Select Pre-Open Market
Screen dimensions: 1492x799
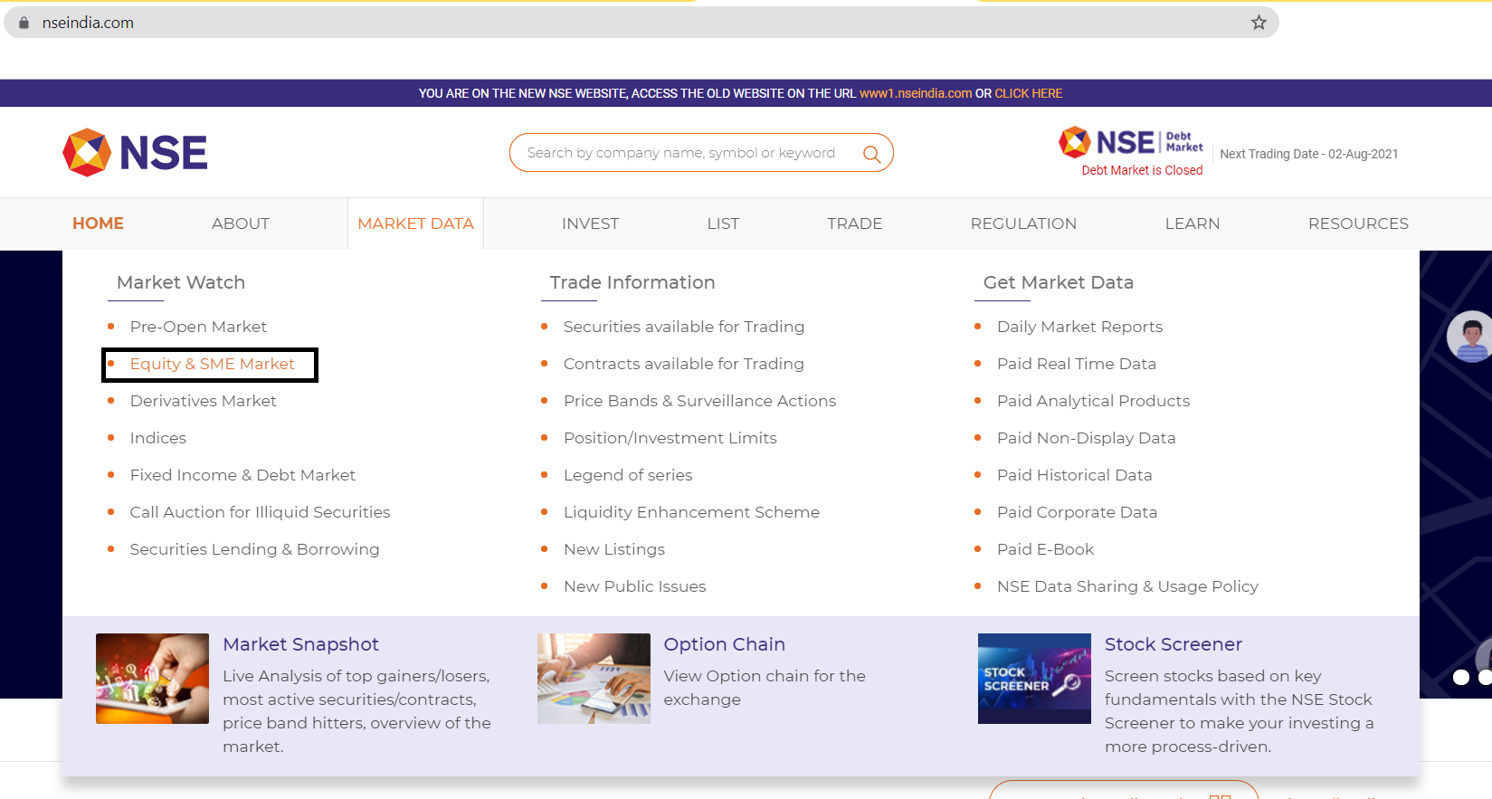tap(198, 327)
